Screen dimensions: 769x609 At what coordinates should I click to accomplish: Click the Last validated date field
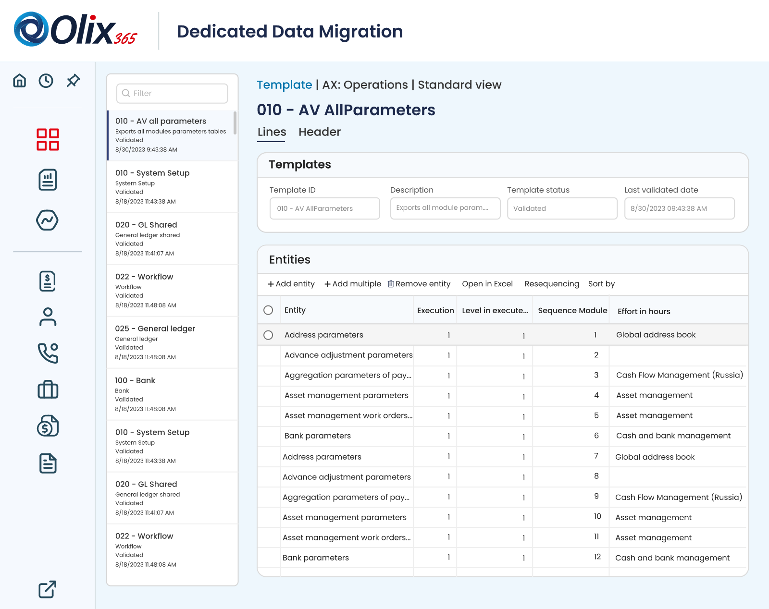(x=680, y=208)
